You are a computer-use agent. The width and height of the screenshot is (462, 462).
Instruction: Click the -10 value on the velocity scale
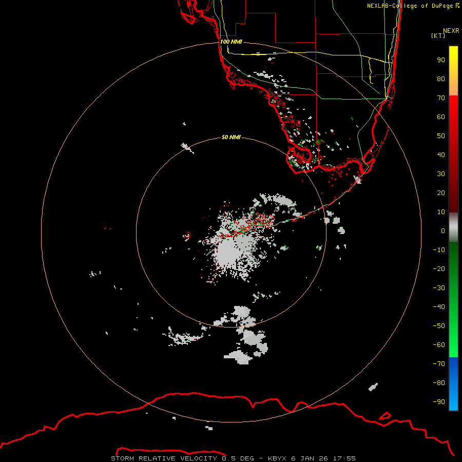tap(439, 250)
